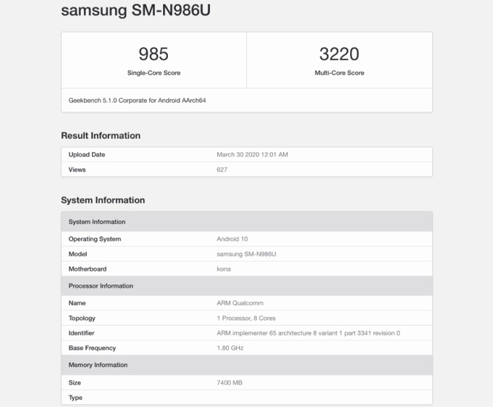
Task: Click the Name row label
Action: point(77,303)
